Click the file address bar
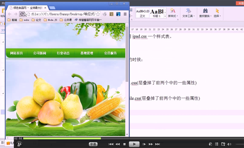 (x=63, y=14)
